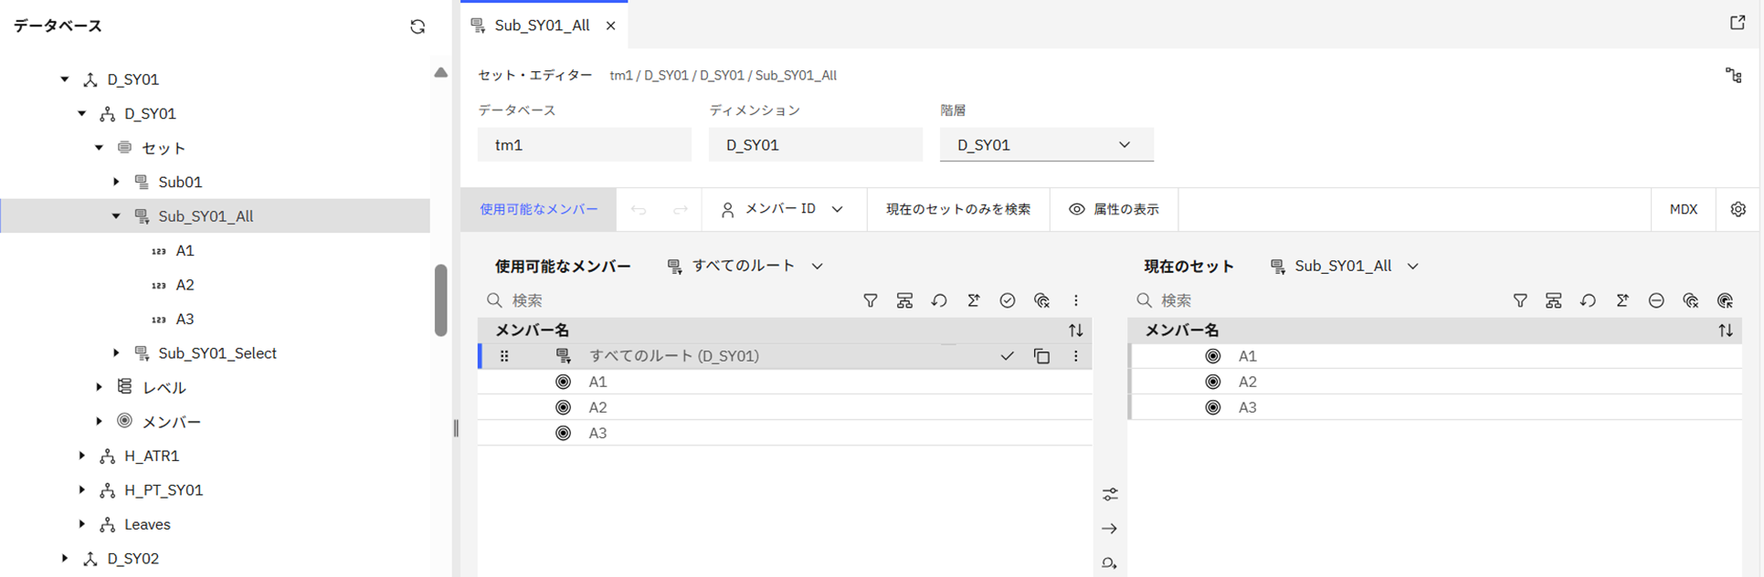Screen dimensions: 1764x577
Task: Open overflow menu in 使用可能なメンバー toolbar
Action: pos(1076,300)
